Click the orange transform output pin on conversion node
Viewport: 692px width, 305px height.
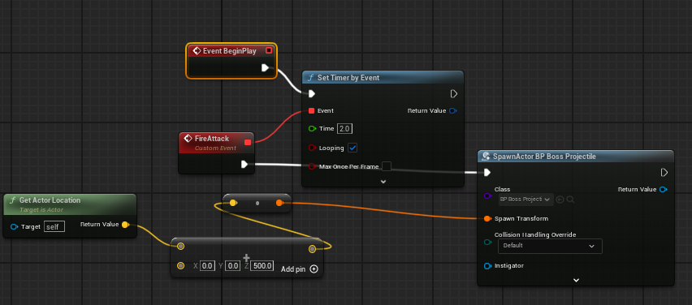pyautogui.click(x=279, y=203)
